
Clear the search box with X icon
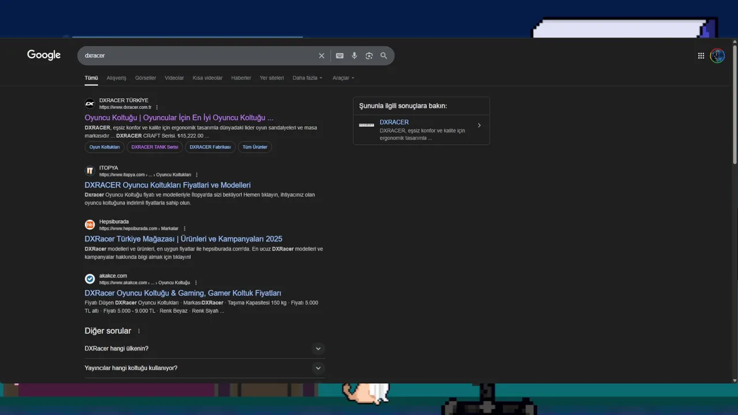322,56
